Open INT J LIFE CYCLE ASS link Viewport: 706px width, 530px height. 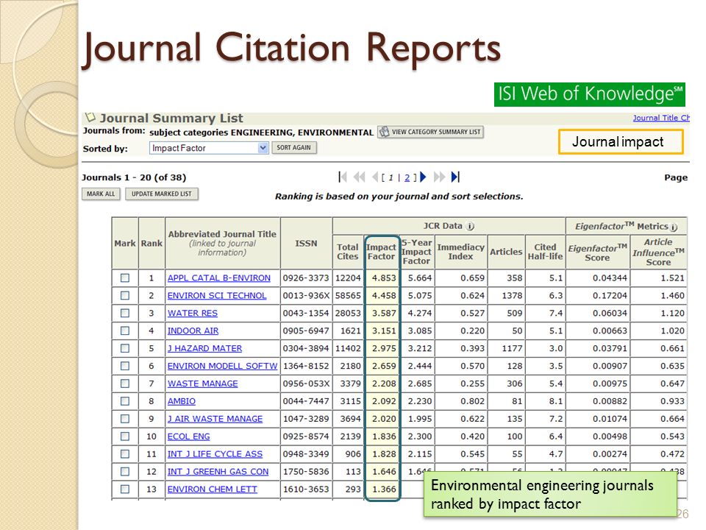215,454
